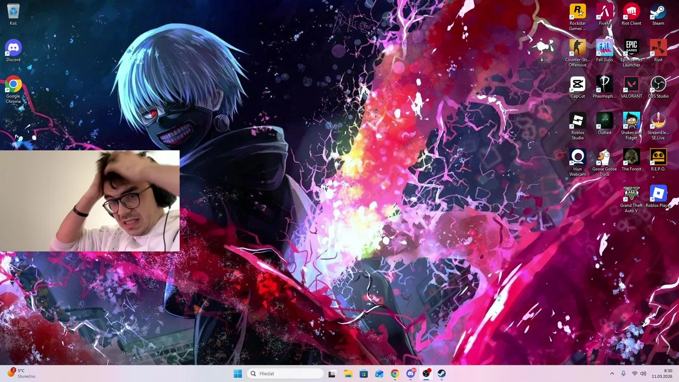Select the Counter-Strike Offensive icon
679x382 pixels.
pyautogui.click(x=578, y=54)
